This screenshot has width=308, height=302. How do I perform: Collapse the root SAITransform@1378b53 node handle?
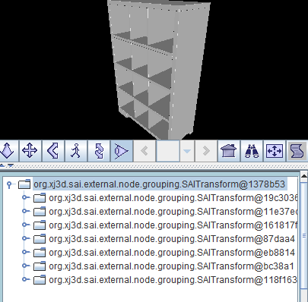(9, 184)
